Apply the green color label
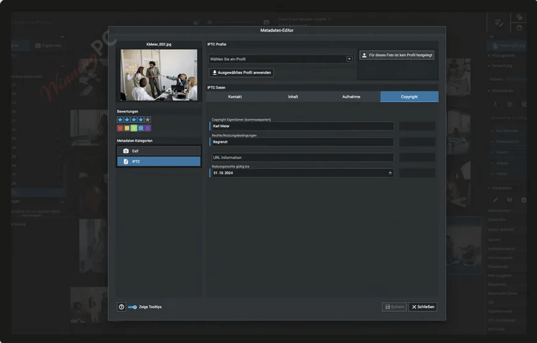 [134, 128]
